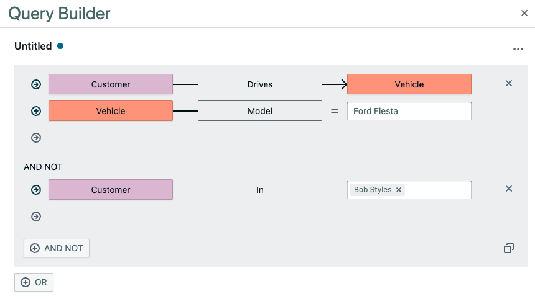The width and height of the screenshot is (535, 299).
Task: Click arrow icon beside Customer In row
Action: pyautogui.click(x=36, y=190)
